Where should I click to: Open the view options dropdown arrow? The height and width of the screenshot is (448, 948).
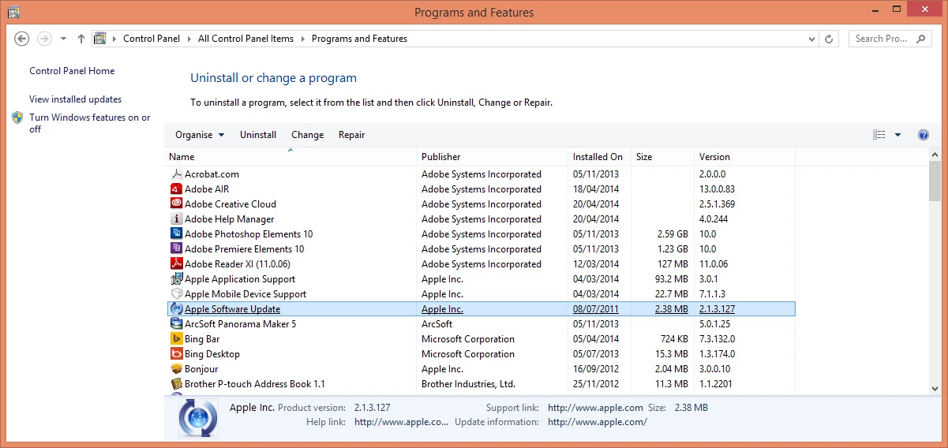[x=897, y=135]
